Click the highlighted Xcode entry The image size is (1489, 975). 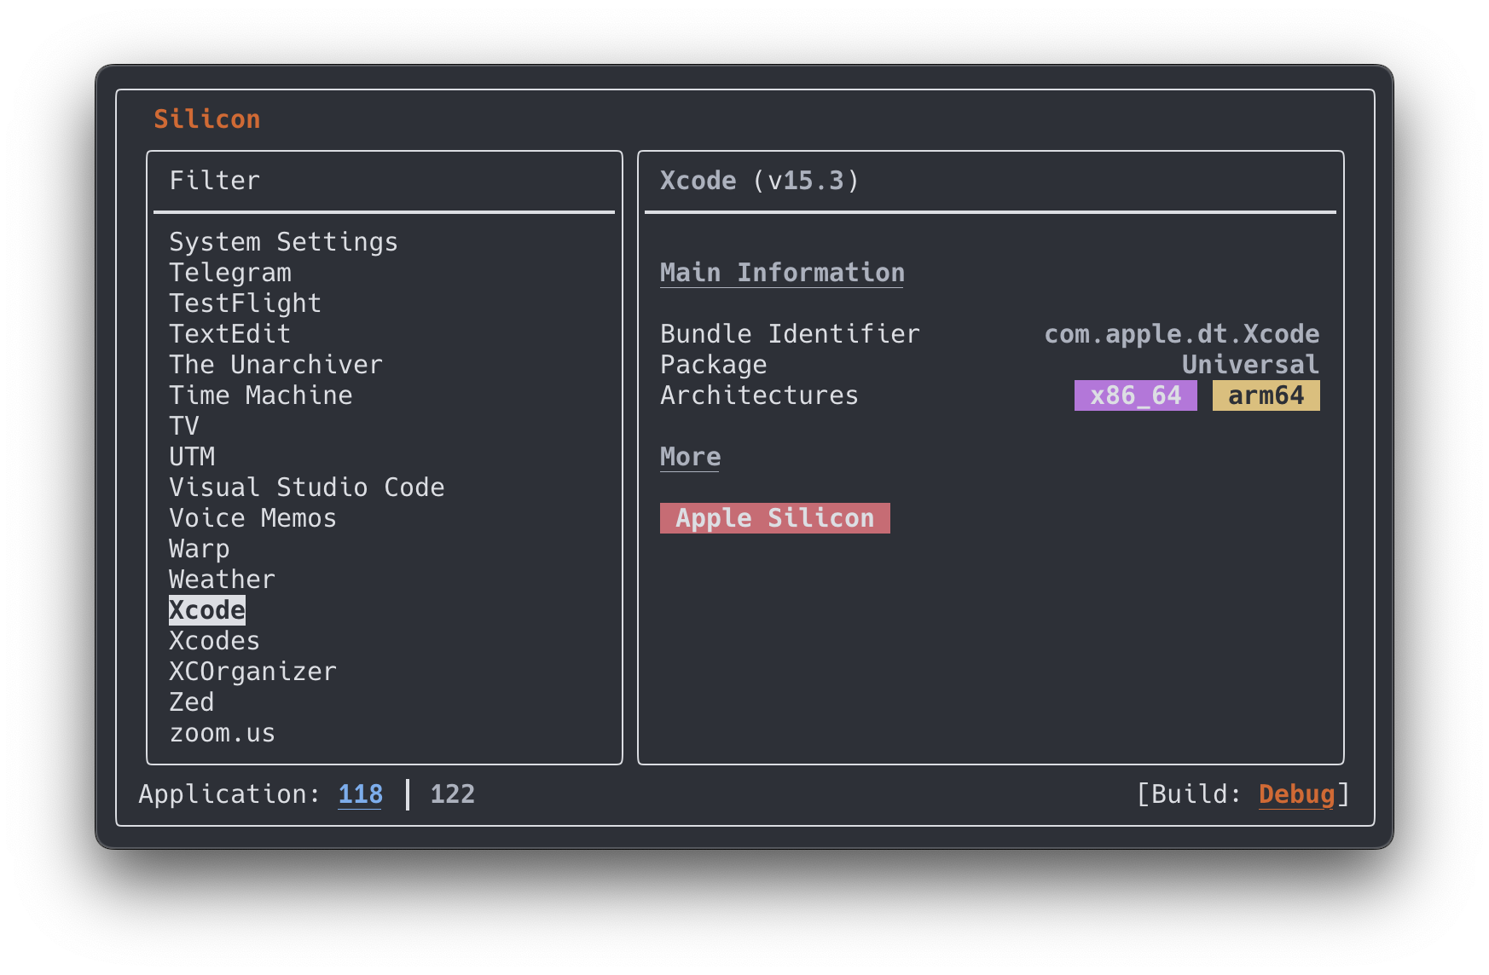207,610
